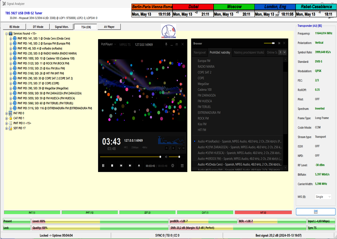Switch to Signal Mon. tab
The width and height of the screenshot is (337, 239).
tap(62, 27)
